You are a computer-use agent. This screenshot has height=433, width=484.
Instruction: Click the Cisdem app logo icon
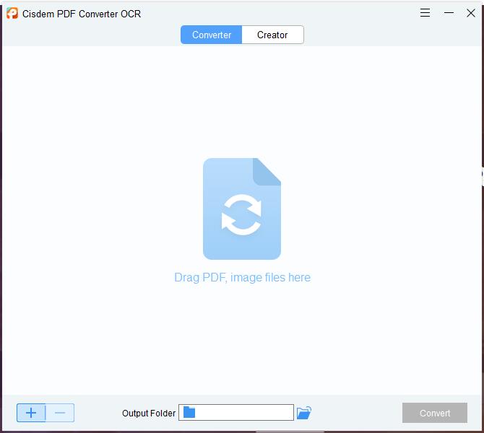[12, 13]
